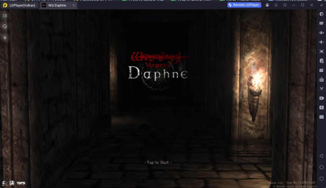This screenshot has height=188, width=326.
Task: Collapse the right sidebar double chevron
Action: tap(322, 5)
